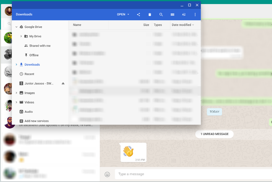Open Shared with me
The width and height of the screenshot is (272, 182).
coord(40,45)
